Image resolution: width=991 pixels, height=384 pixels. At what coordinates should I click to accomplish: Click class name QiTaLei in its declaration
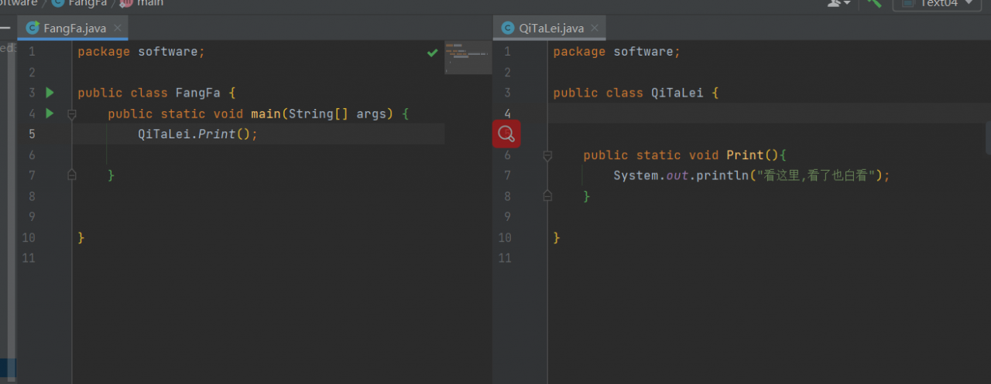677,93
